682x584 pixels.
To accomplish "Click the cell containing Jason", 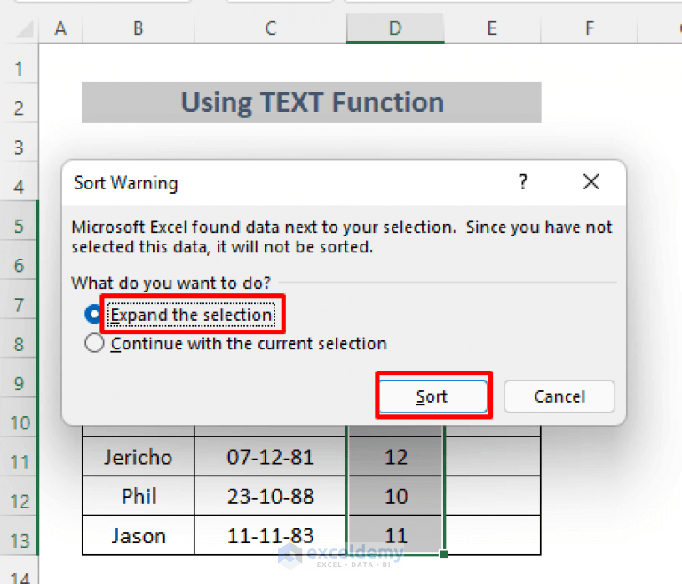I will coord(138,535).
